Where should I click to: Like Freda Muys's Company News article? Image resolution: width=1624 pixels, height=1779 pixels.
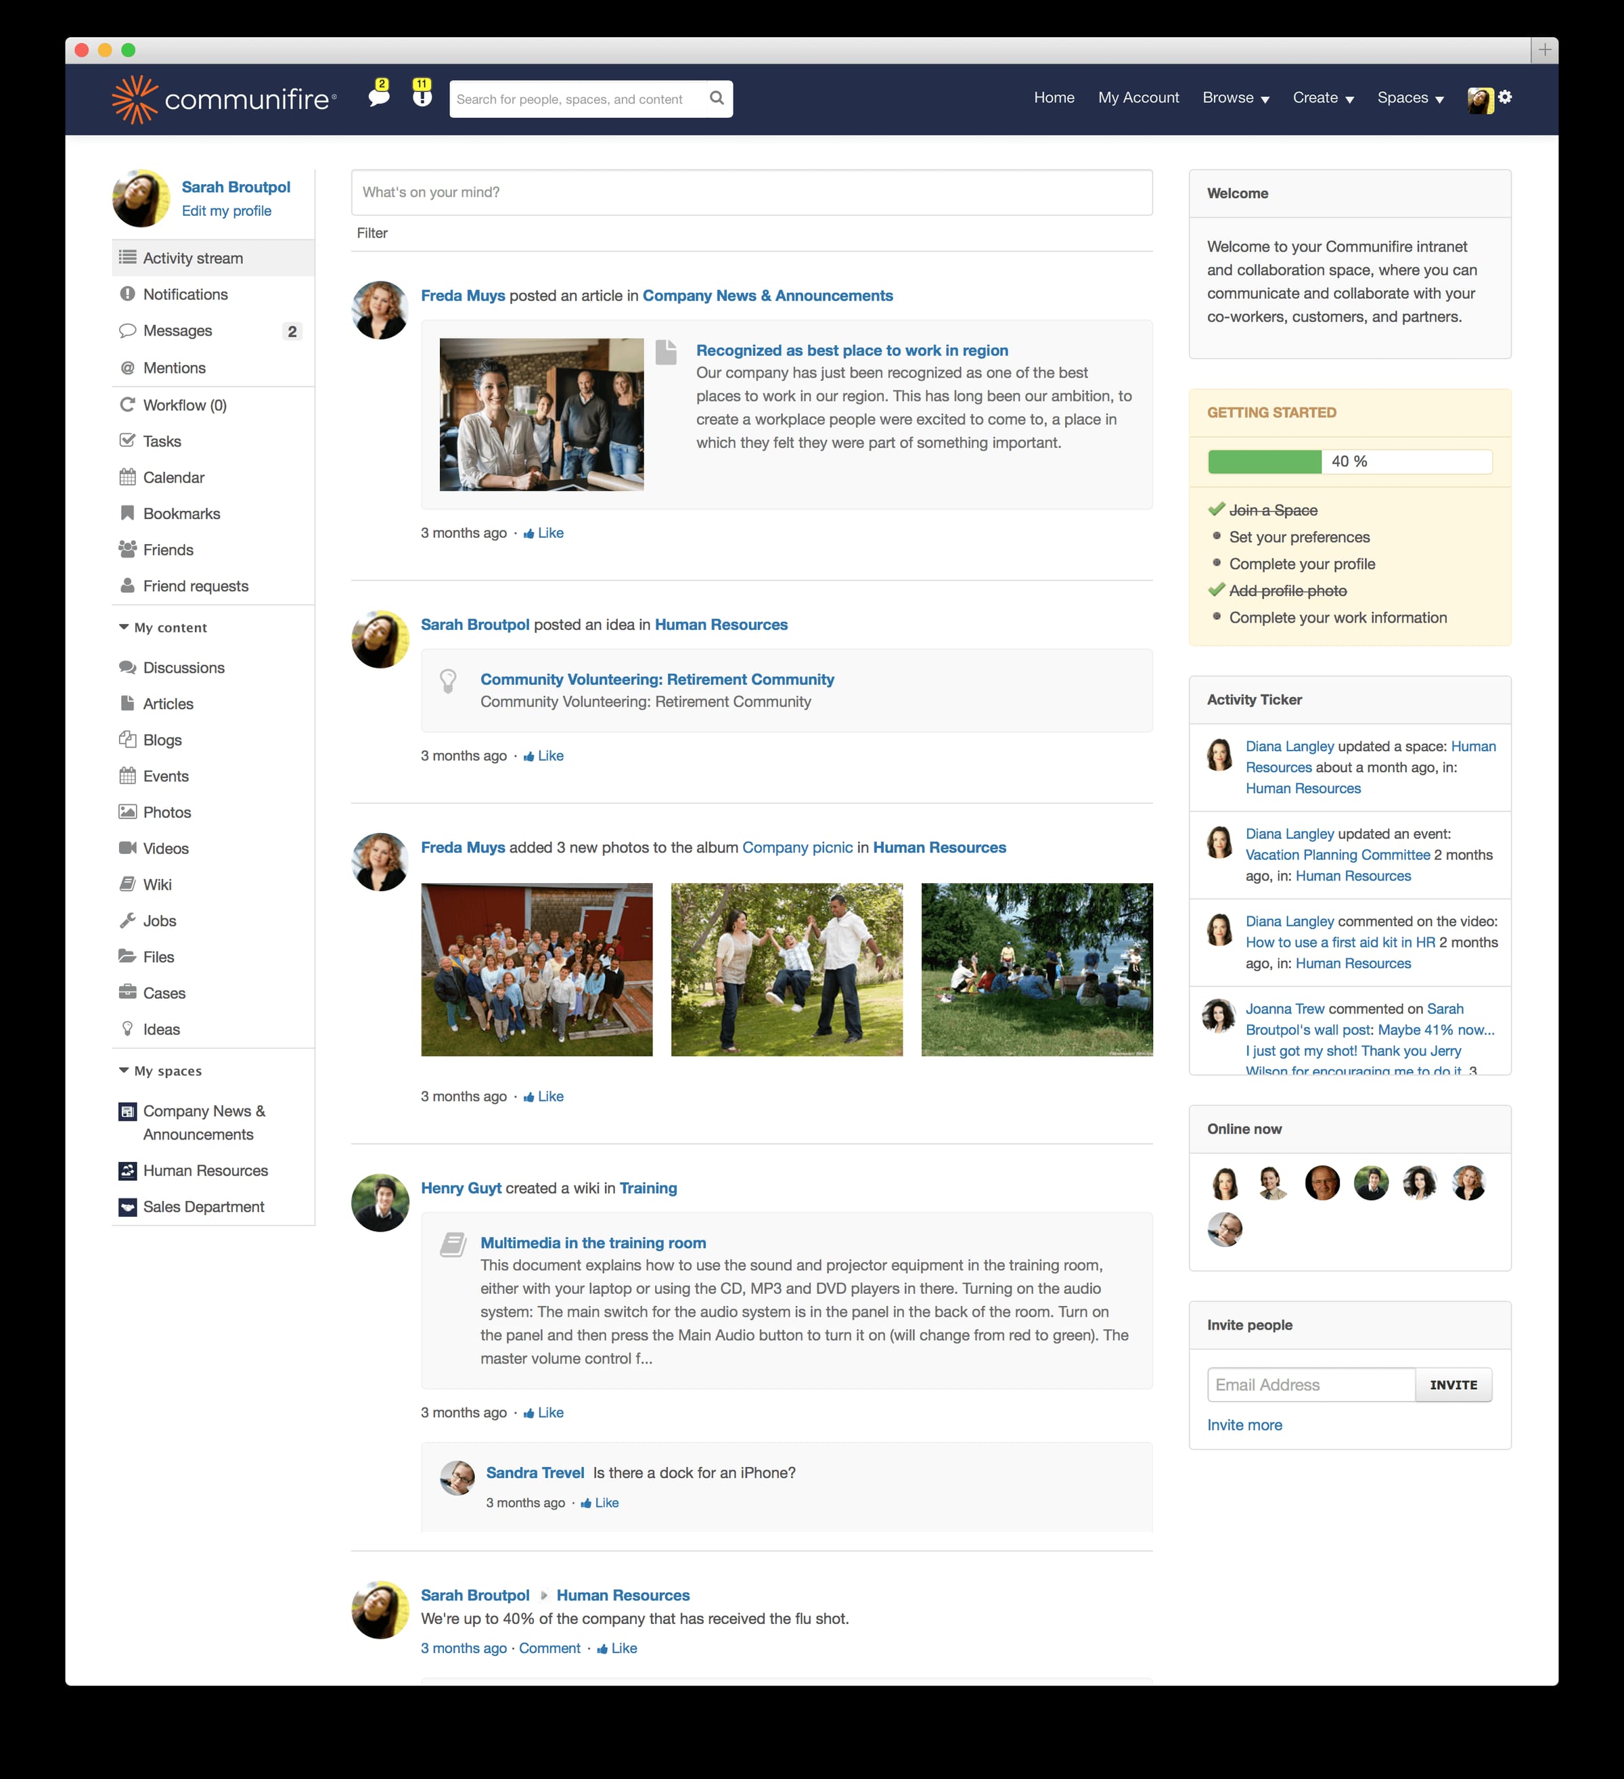point(543,533)
